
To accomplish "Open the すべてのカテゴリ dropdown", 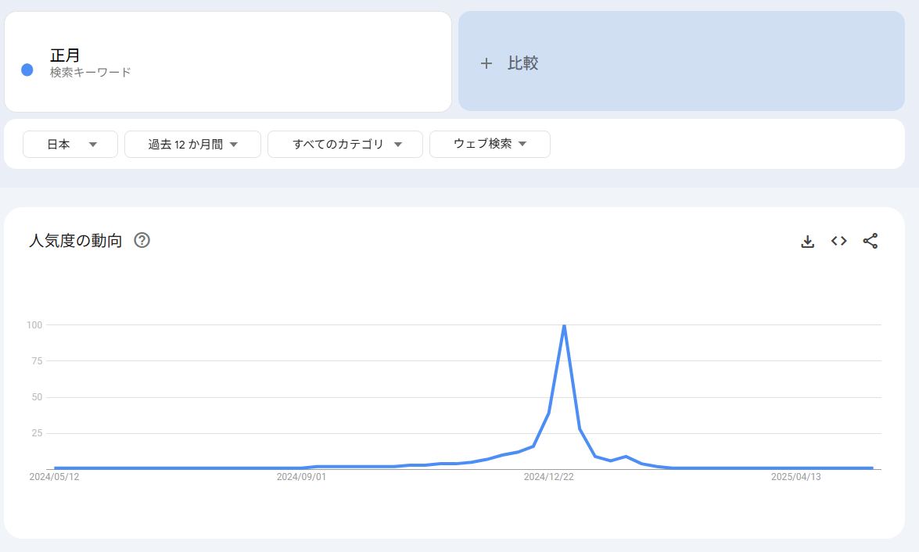I will [345, 144].
